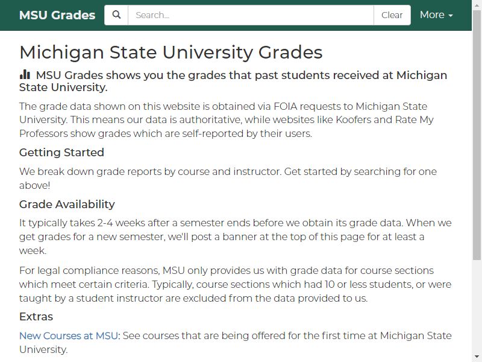Click the Clear button in search bar

(x=392, y=15)
